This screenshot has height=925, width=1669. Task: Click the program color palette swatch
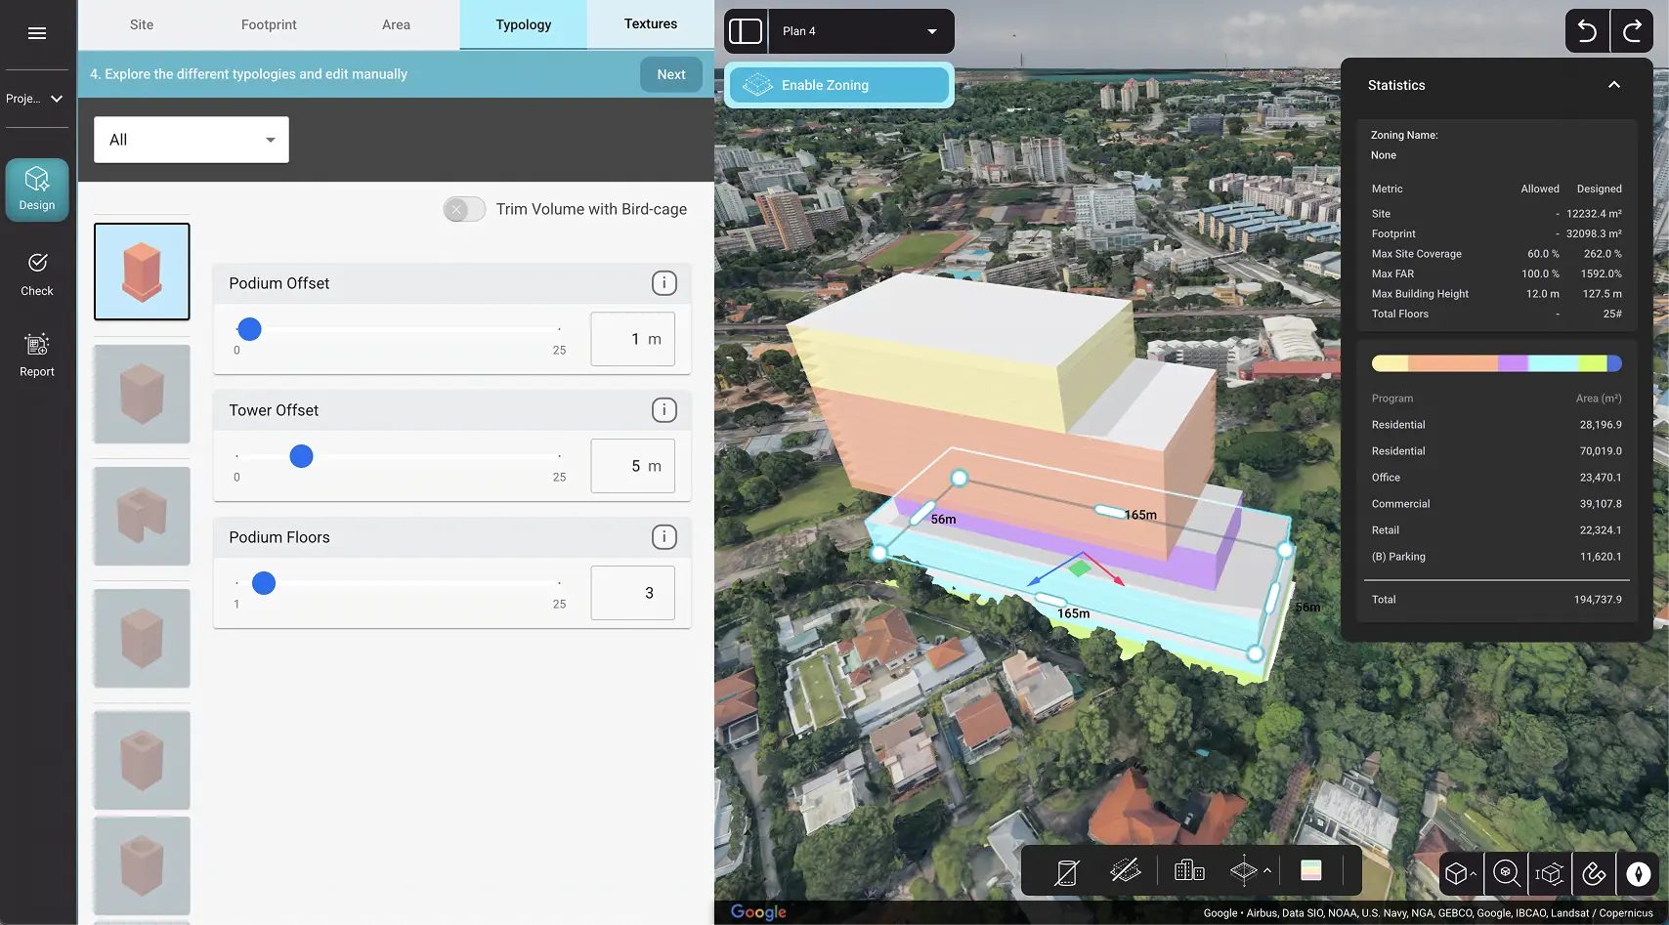1311,870
